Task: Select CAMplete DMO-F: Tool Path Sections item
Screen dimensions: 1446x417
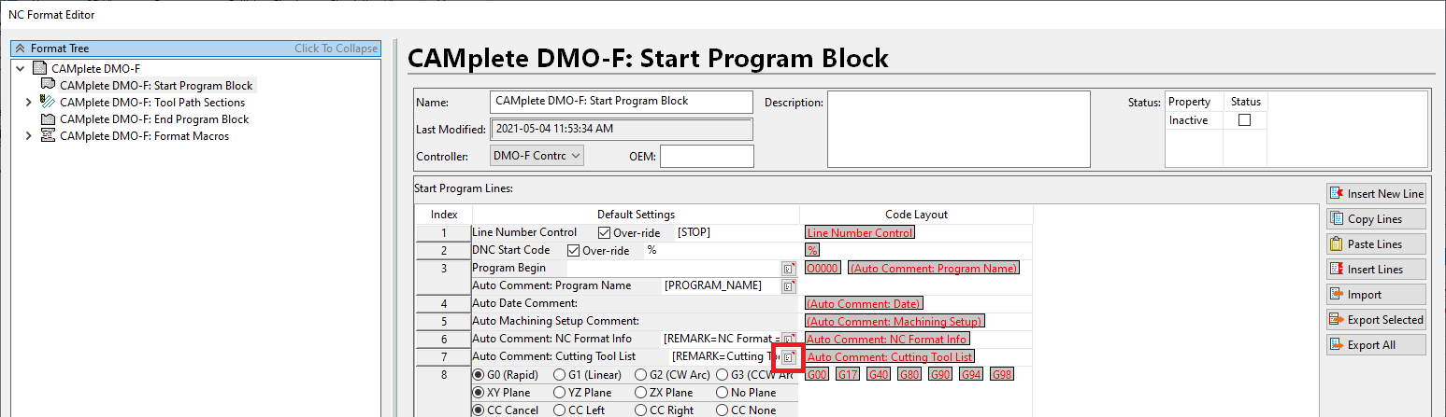Action: pyautogui.click(x=152, y=103)
